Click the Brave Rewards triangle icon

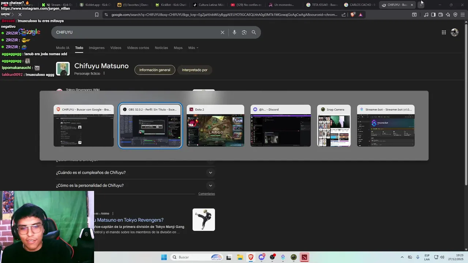tap(361, 15)
